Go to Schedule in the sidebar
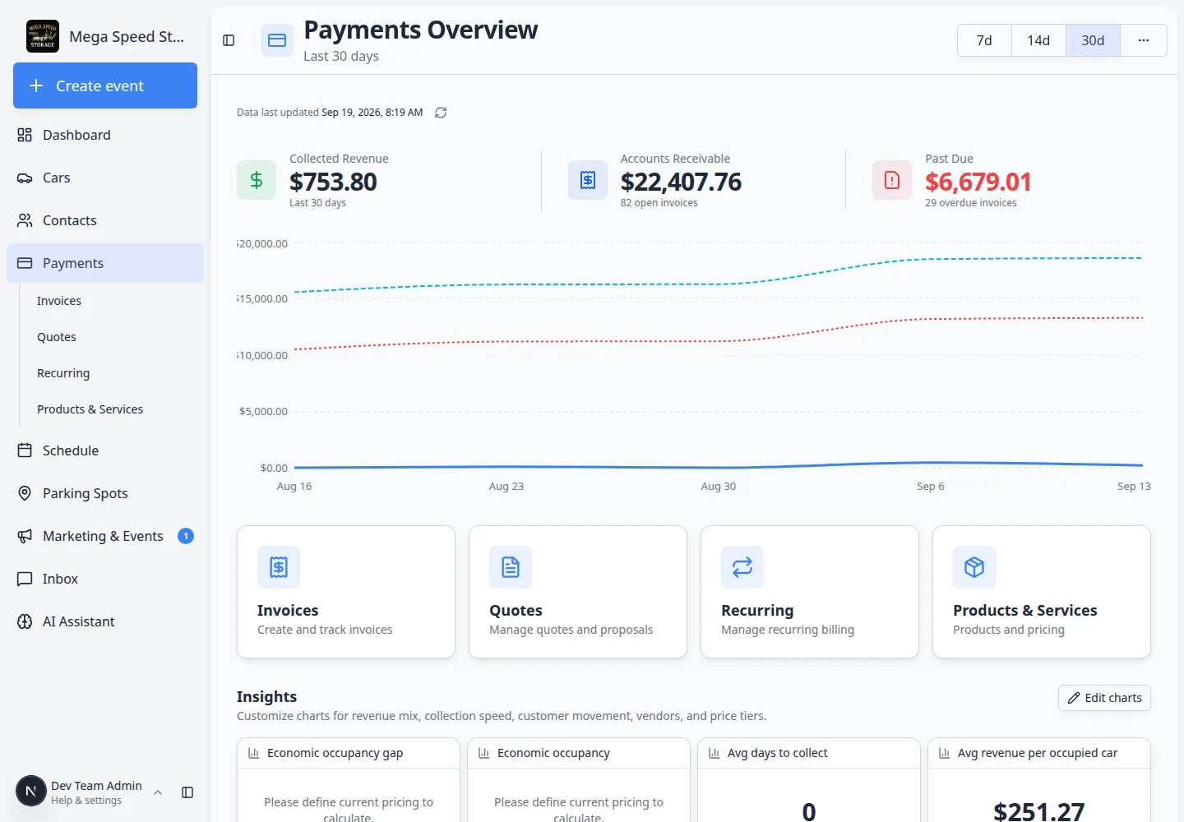Screen dimensions: 1184x822 click(105, 450)
